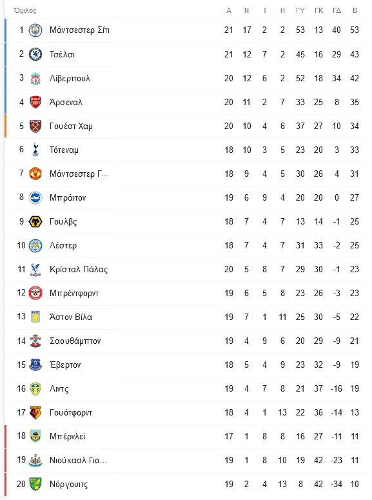Click the Όμιλος column header
Viewport: 372px width, 500px height.
click(x=25, y=10)
